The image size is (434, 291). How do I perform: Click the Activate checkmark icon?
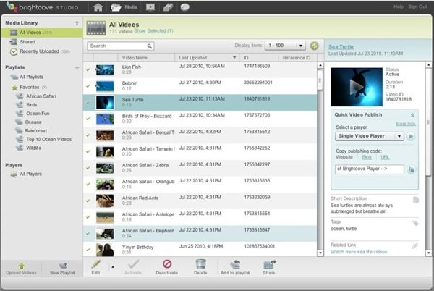click(133, 264)
